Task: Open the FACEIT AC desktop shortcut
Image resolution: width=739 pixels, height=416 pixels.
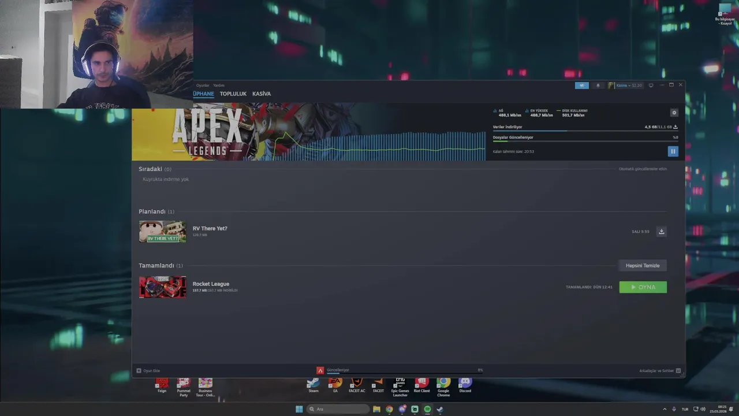Action: pyautogui.click(x=357, y=385)
